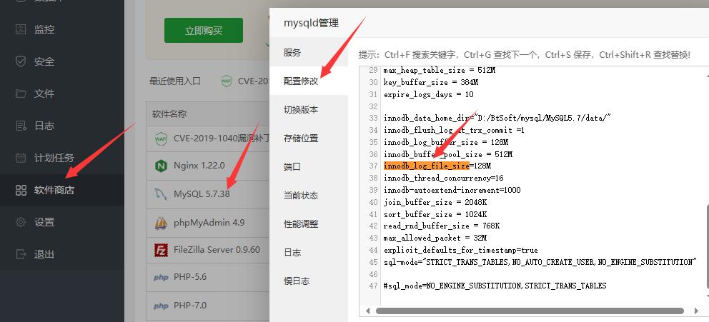Click line innodb-autoextend-increment=1000

click(x=452, y=190)
